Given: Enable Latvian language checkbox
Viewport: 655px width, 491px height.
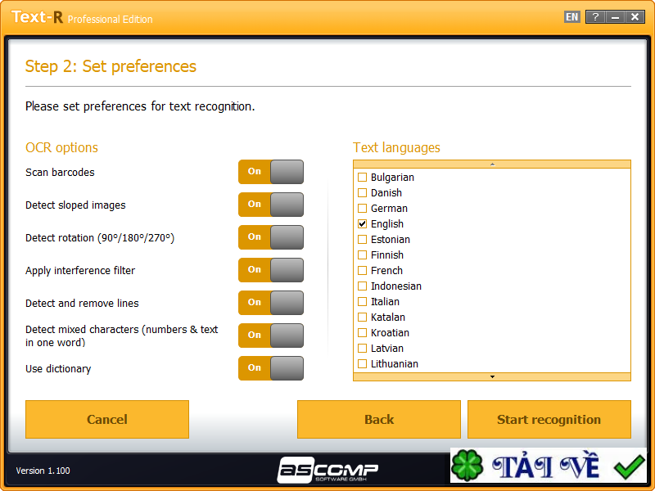Looking at the screenshot, I should click(x=362, y=349).
